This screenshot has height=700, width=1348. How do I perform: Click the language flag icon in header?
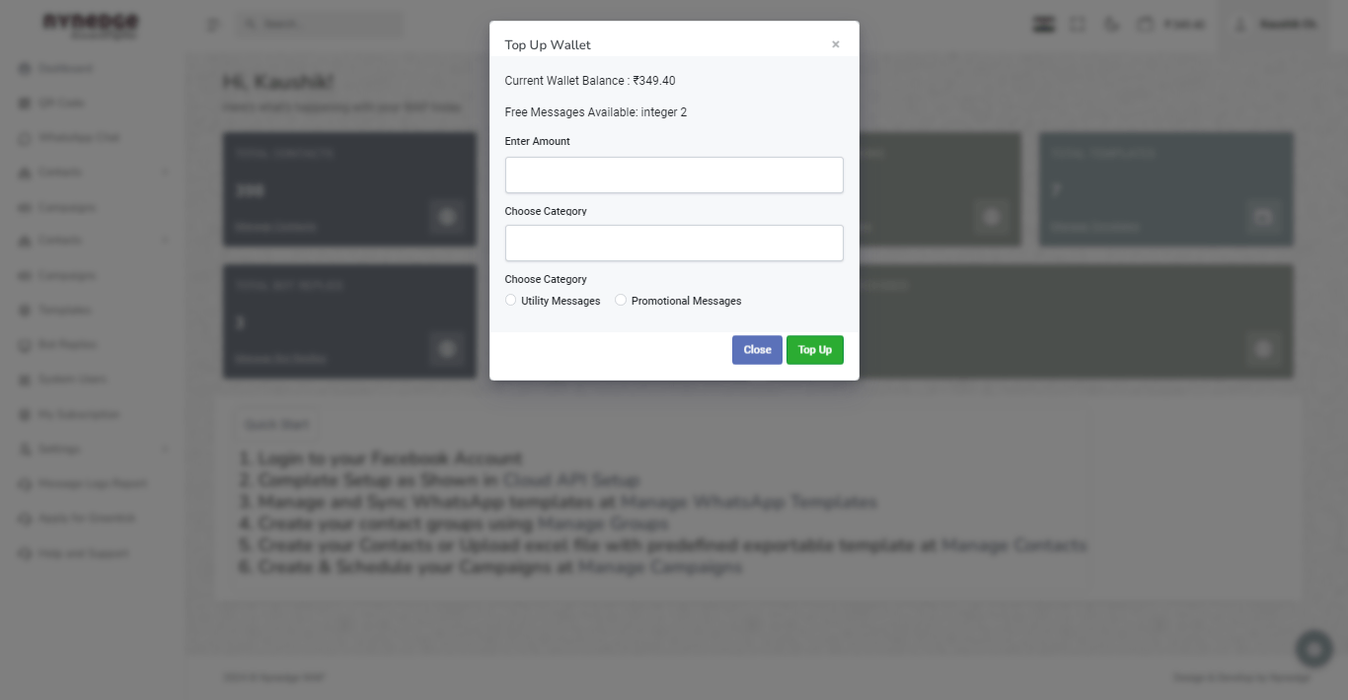(1044, 25)
